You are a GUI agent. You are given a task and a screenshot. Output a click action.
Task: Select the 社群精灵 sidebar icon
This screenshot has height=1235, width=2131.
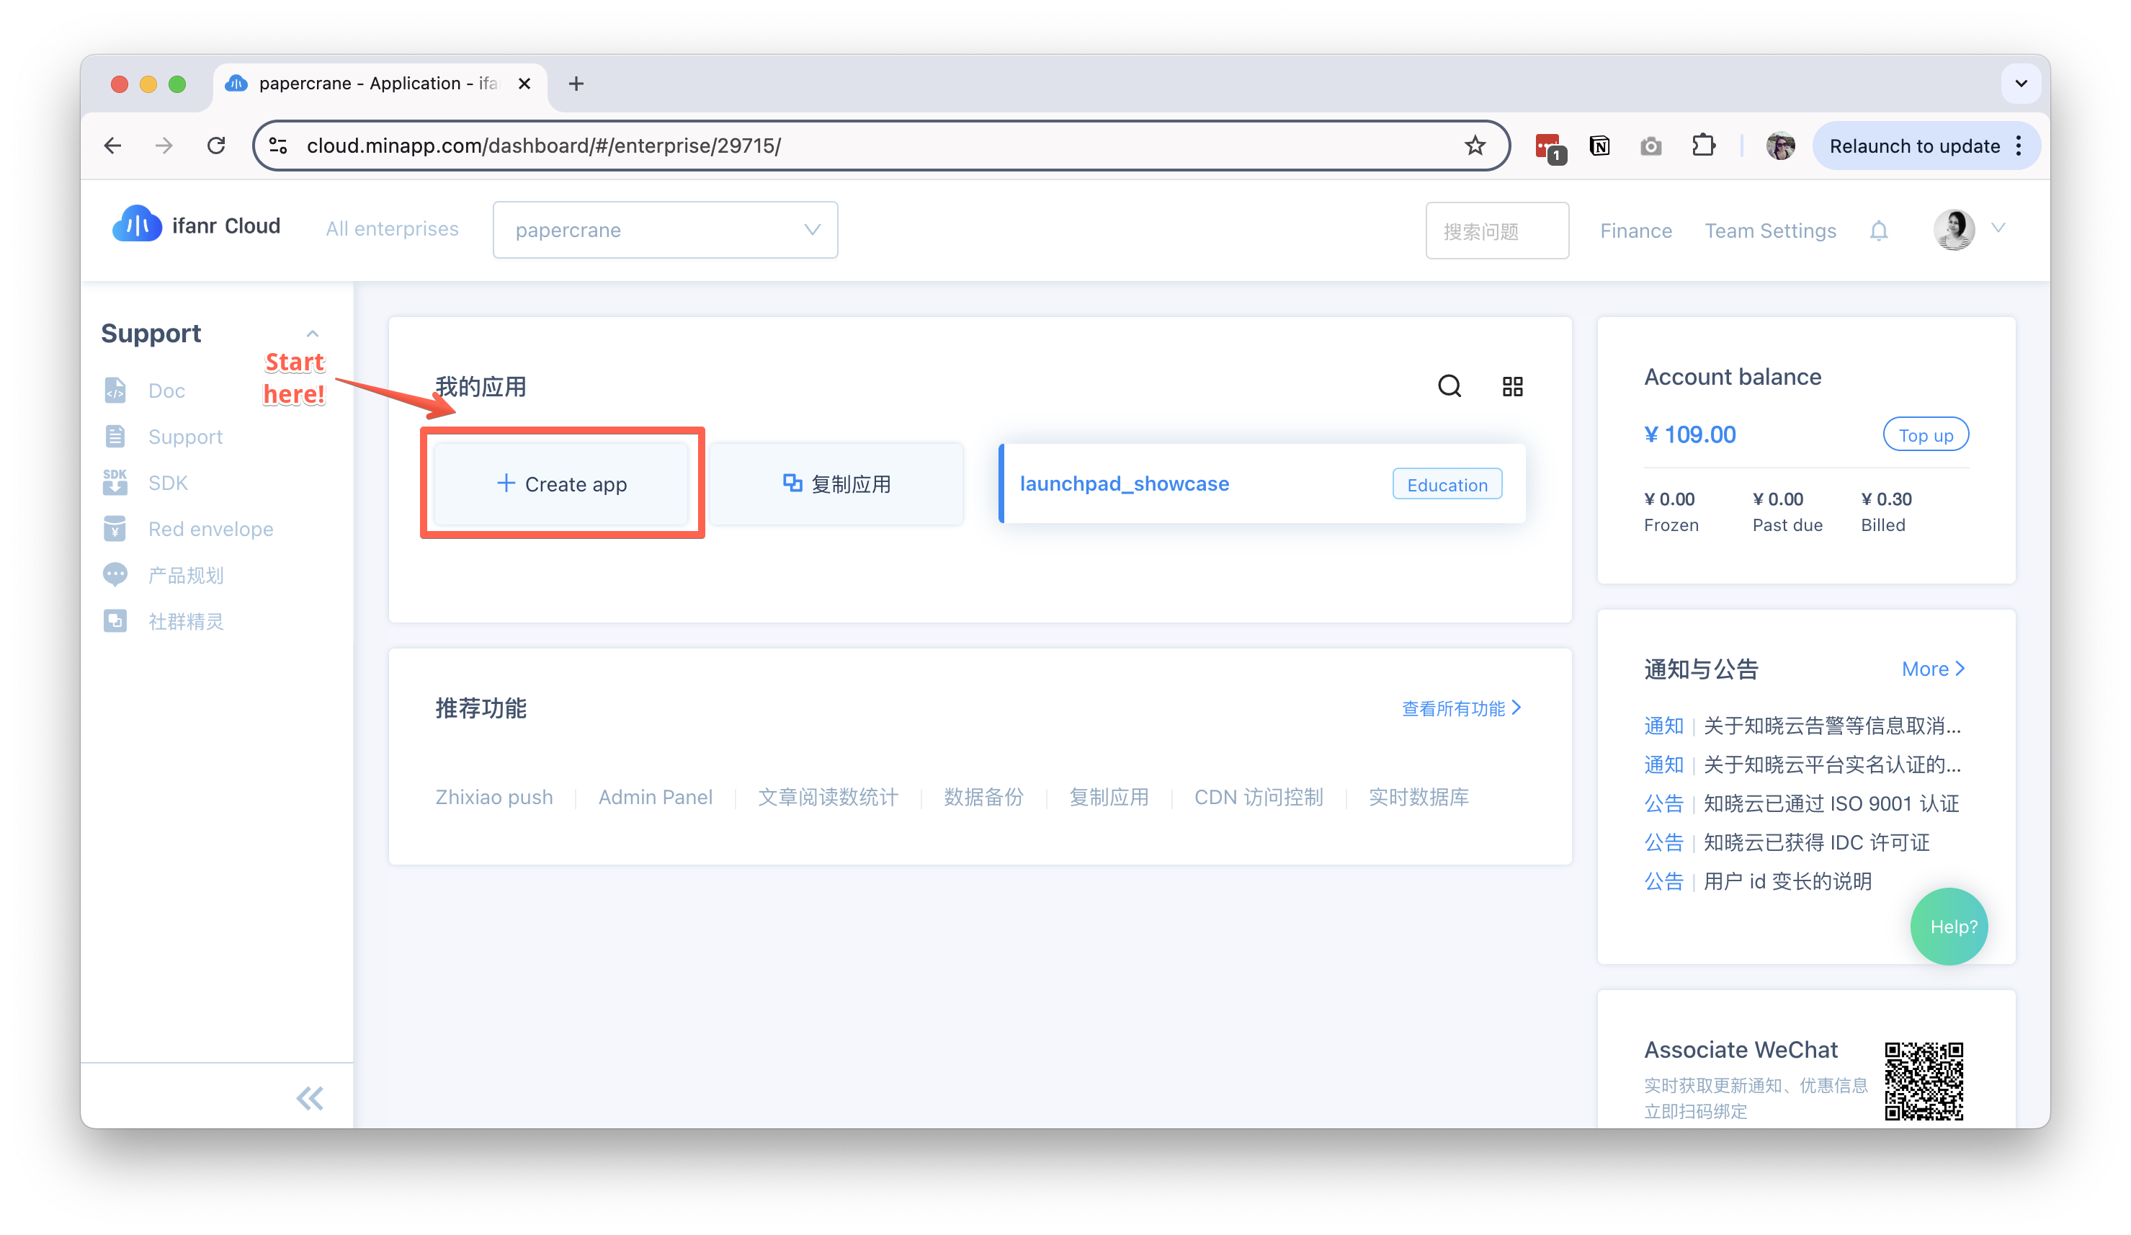(x=116, y=620)
